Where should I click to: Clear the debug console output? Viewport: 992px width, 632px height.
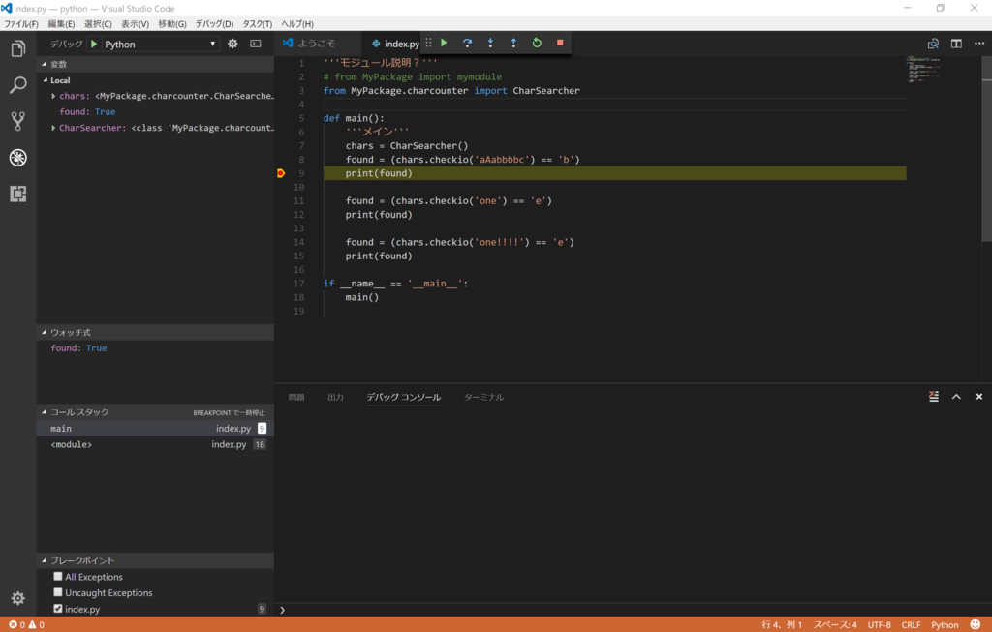pos(933,396)
